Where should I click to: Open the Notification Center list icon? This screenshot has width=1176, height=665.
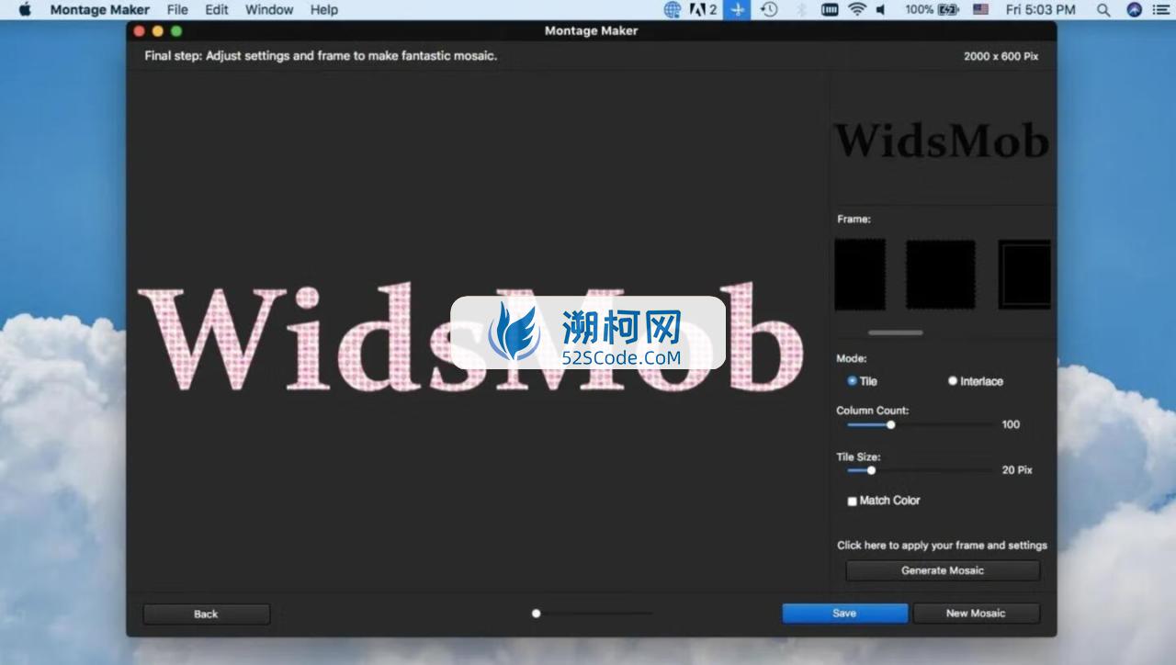[1159, 9]
